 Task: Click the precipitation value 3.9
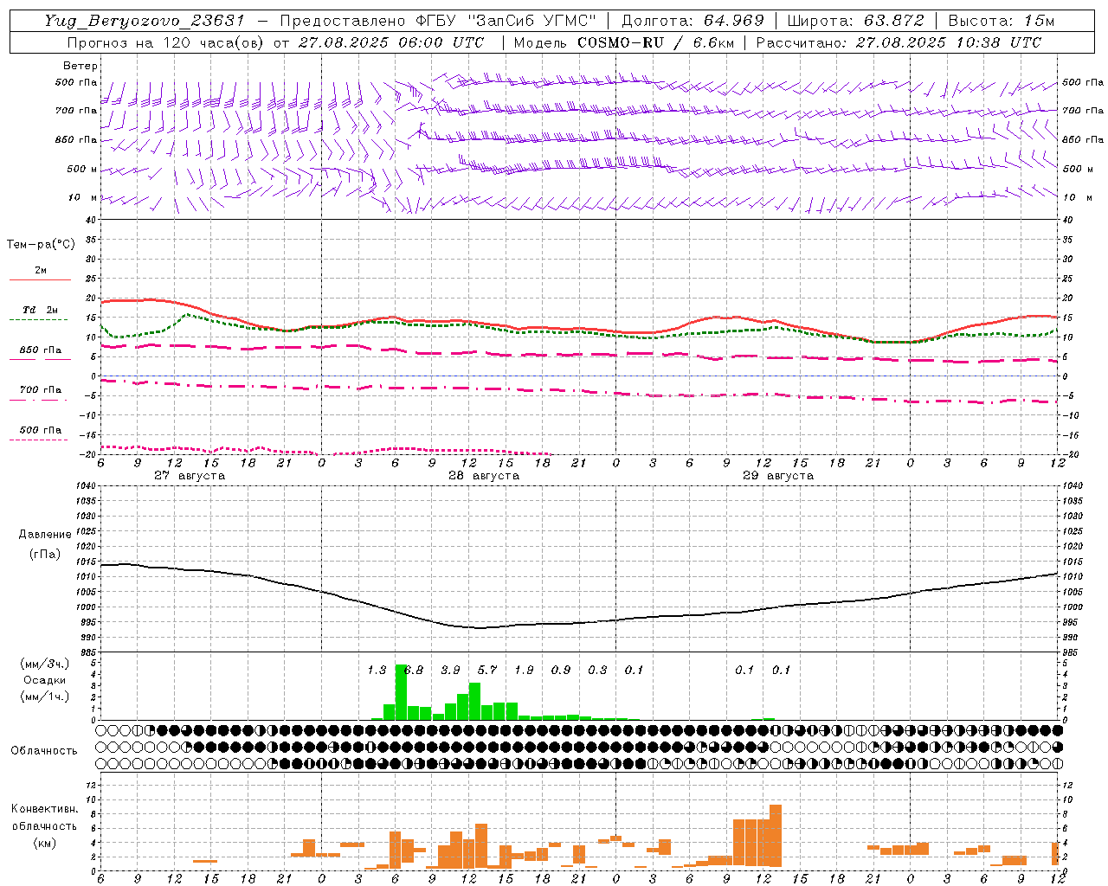point(450,670)
